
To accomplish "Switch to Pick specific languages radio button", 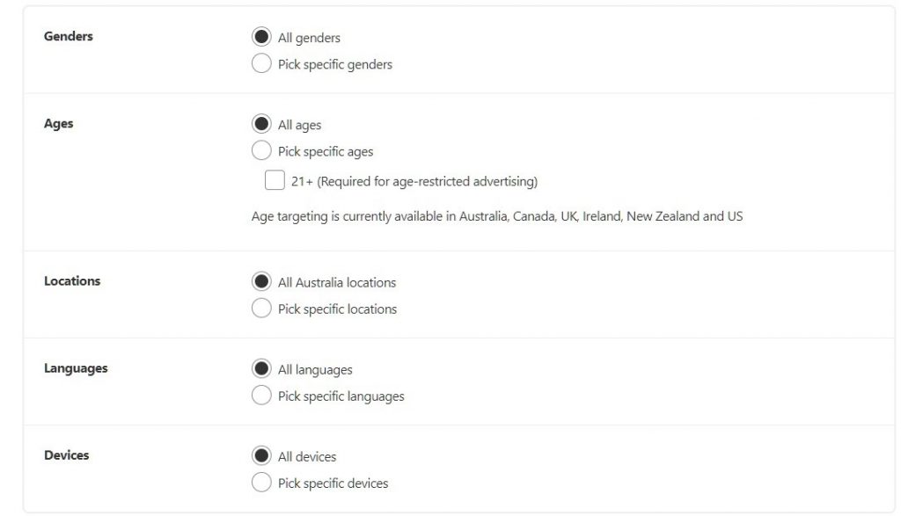I will pyautogui.click(x=261, y=396).
